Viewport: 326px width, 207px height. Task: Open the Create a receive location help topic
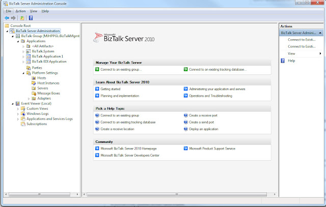point(117,129)
